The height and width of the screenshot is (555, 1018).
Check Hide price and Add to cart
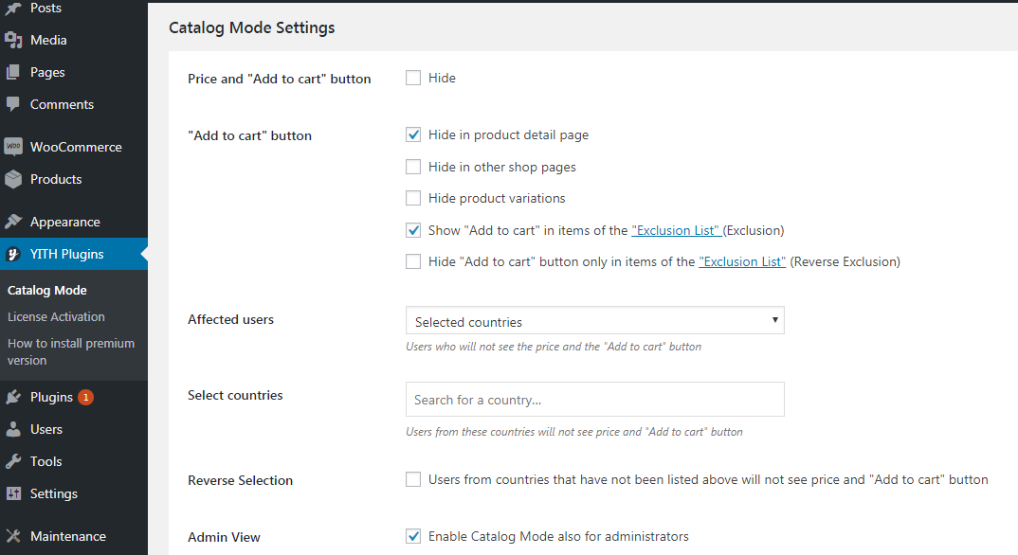pos(413,78)
